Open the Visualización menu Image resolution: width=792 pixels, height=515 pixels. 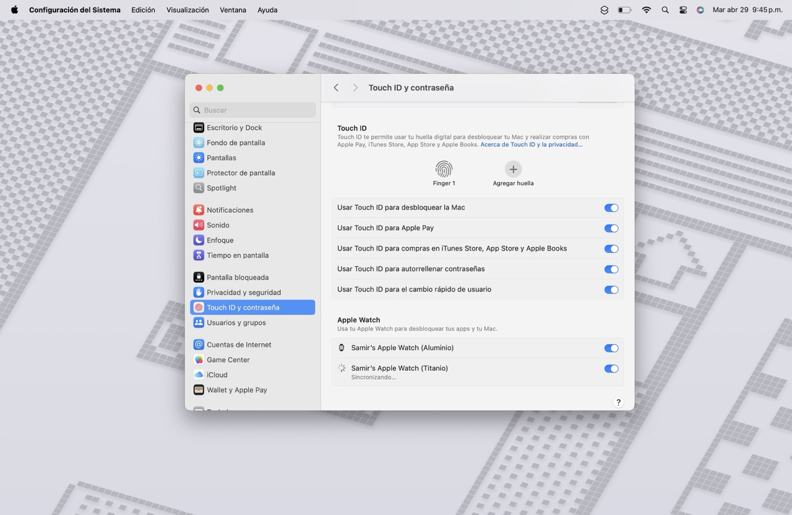click(187, 10)
